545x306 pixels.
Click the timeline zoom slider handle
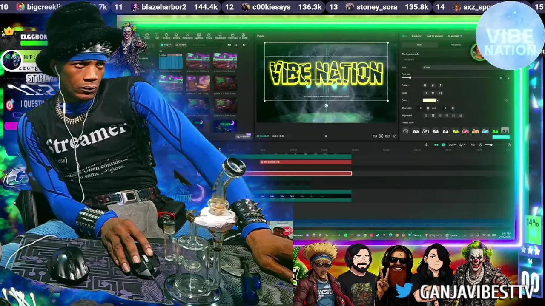coord(491,145)
